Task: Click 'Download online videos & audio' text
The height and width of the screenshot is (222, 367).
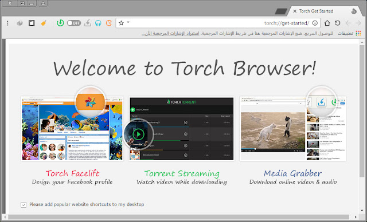Action: pos(293,182)
